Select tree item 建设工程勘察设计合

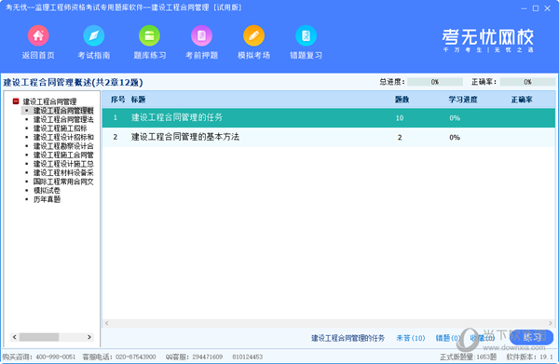[x=63, y=146]
